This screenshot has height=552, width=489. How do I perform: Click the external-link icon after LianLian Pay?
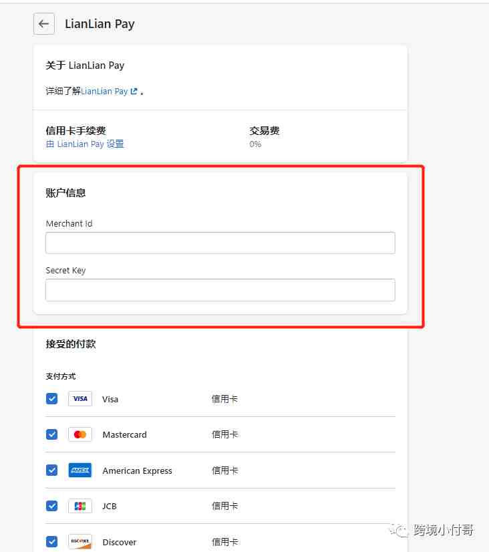pos(134,91)
